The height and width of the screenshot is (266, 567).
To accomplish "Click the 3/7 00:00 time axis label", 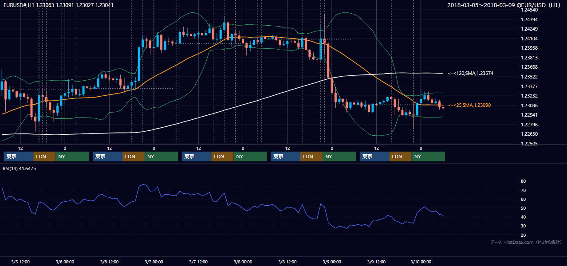I will pyautogui.click(x=154, y=262).
